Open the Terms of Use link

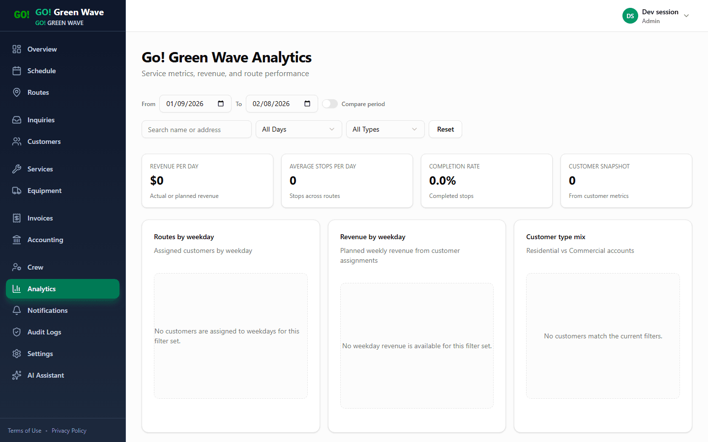pyautogui.click(x=24, y=430)
